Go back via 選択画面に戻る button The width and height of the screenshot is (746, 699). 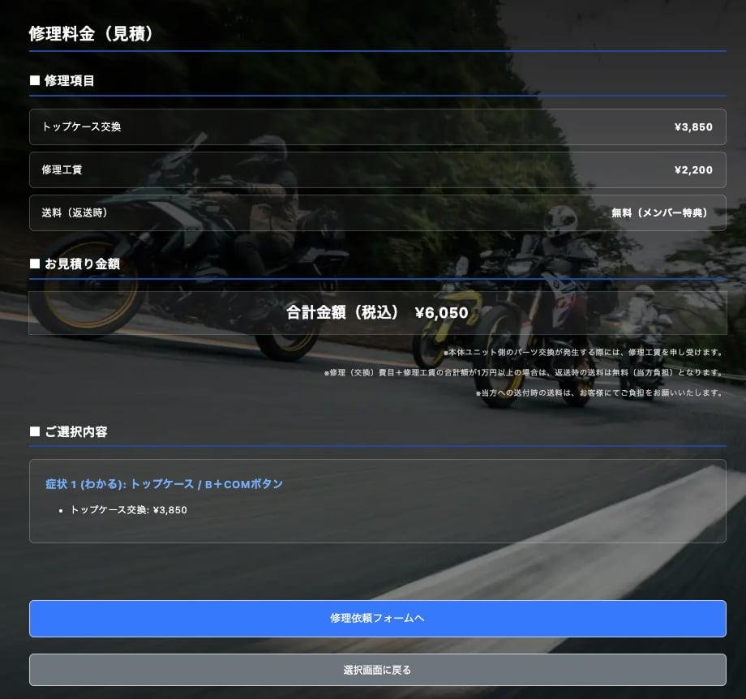coord(377,670)
